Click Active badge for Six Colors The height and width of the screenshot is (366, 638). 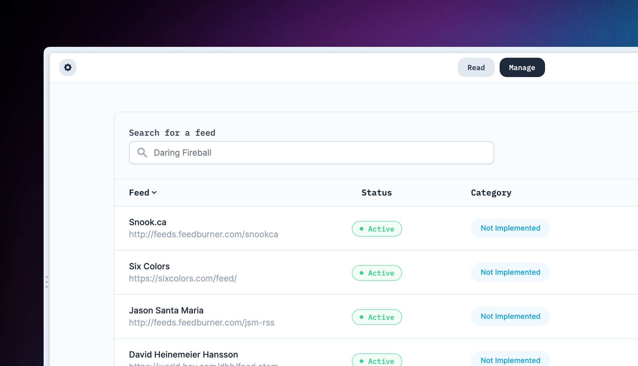click(377, 273)
